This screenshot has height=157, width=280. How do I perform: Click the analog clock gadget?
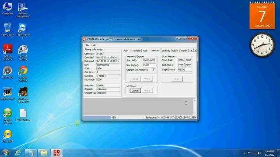(262, 45)
